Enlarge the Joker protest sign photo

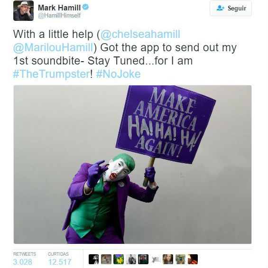(132, 165)
